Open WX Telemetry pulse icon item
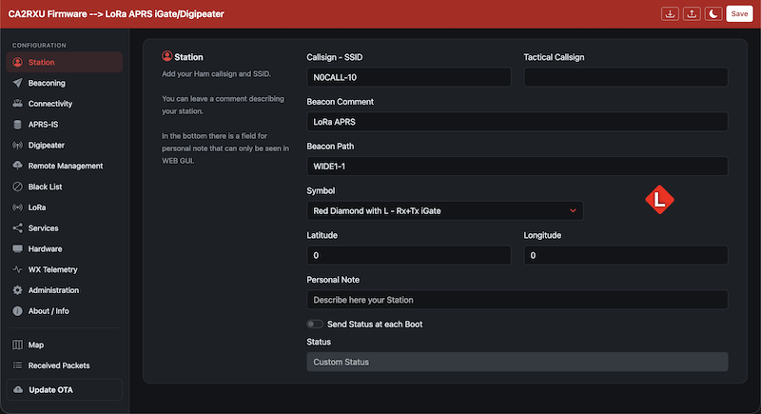The height and width of the screenshot is (414, 761). (17, 269)
